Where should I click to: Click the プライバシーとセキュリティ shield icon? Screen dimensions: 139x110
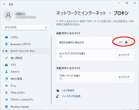pos(6,100)
